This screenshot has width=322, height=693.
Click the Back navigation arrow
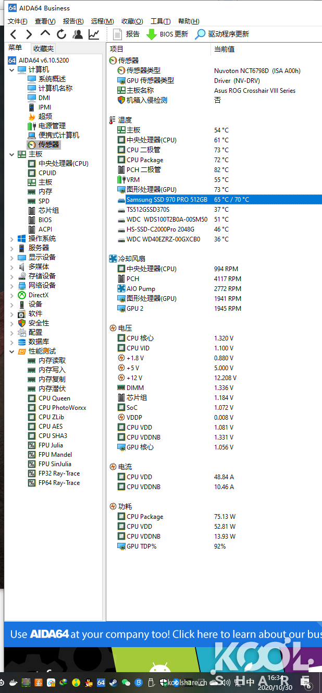(x=14, y=34)
